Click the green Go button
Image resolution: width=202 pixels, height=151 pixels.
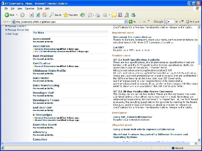(x=132, y=22)
